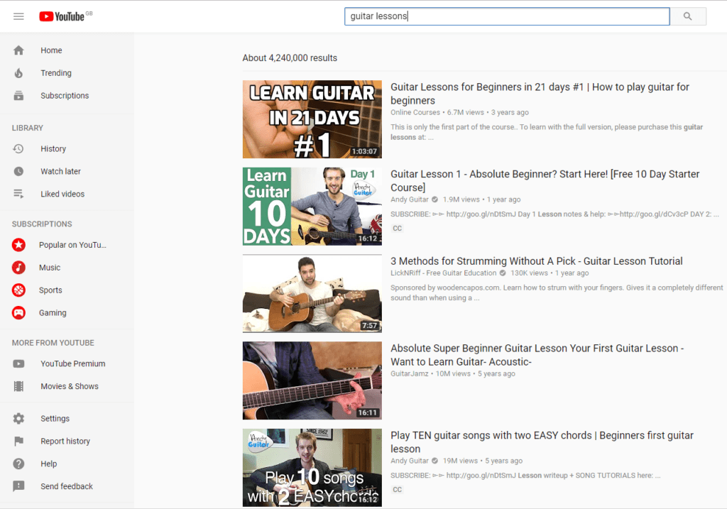The height and width of the screenshot is (509, 727).
Task: Visit the GuitarJamz channel
Action: [x=410, y=373]
